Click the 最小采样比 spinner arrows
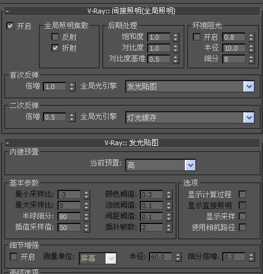Viewport: 263px width, 274px height. coord(86,195)
